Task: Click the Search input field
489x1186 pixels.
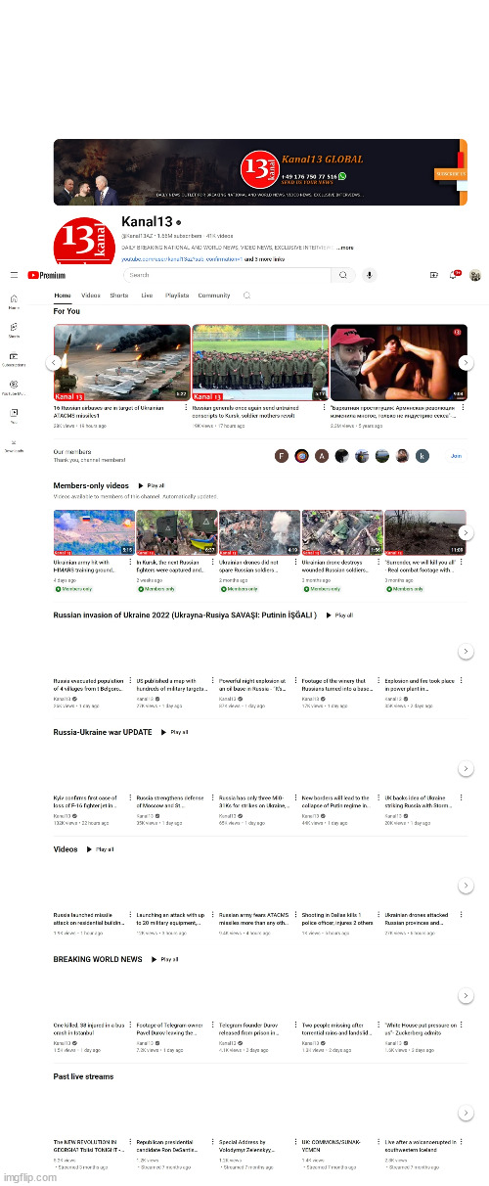Action: (x=228, y=276)
